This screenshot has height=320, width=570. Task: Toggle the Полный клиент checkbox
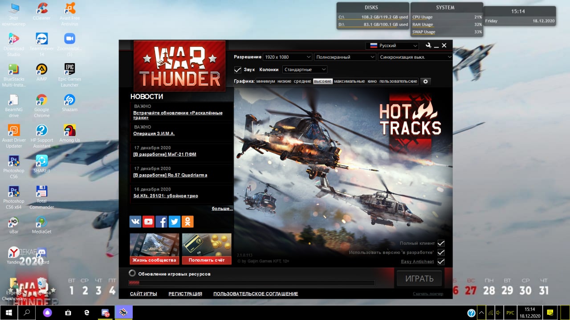pos(441,243)
